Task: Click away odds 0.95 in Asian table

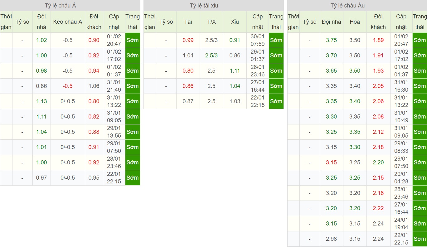Action: [x=94, y=178]
